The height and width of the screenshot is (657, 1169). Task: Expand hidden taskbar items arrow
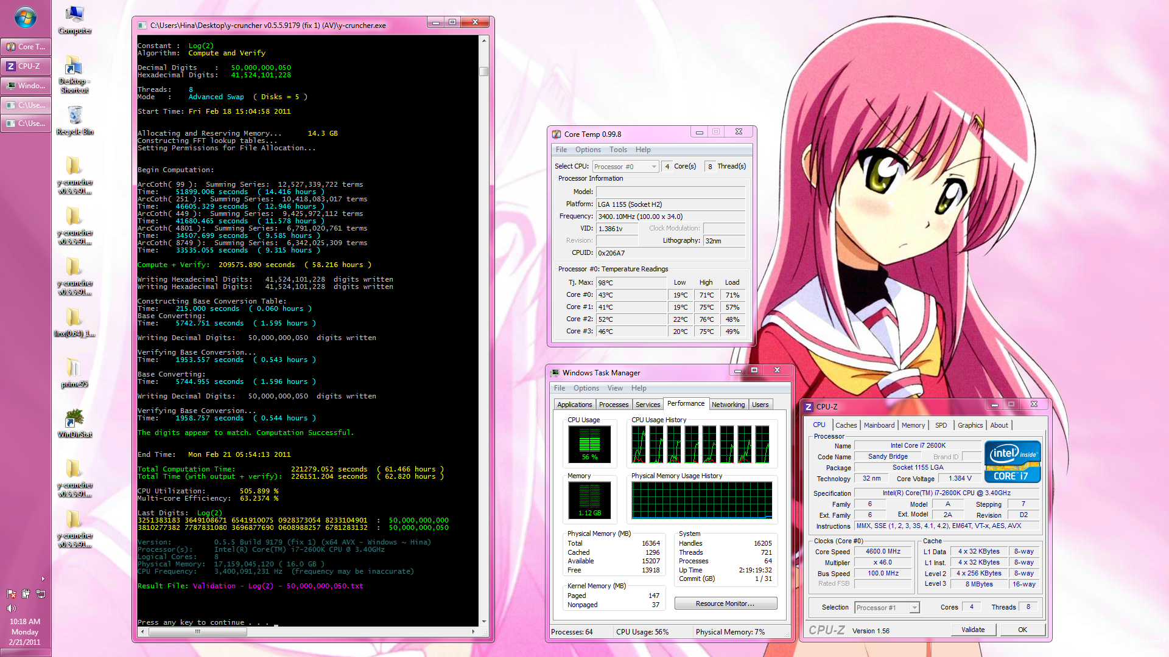coord(43,579)
